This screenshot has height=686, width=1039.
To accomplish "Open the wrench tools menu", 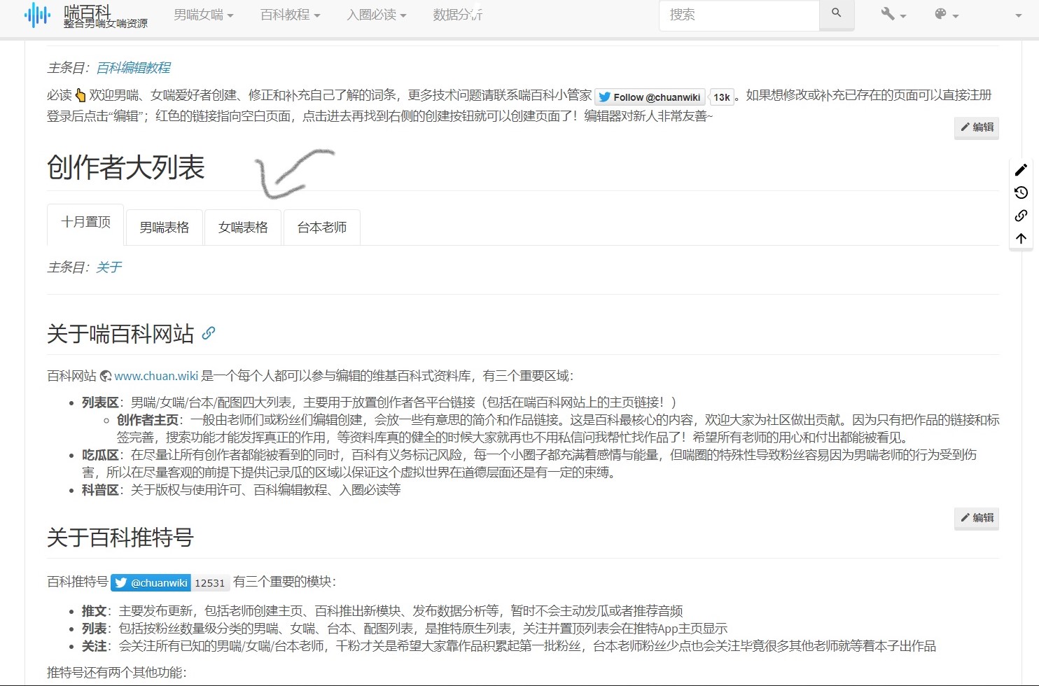I will 893,15.
